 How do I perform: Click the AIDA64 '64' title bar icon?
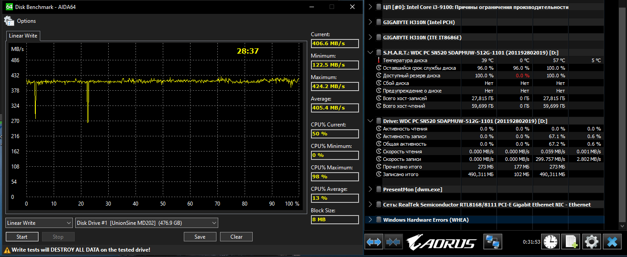point(9,7)
